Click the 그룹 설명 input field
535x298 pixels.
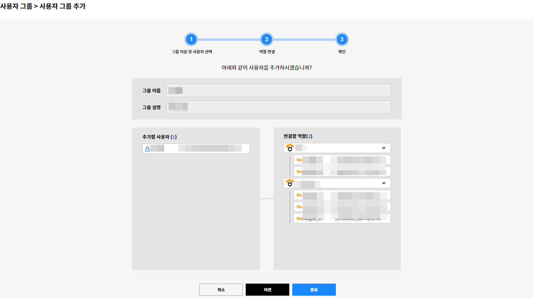tap(278, 107)
